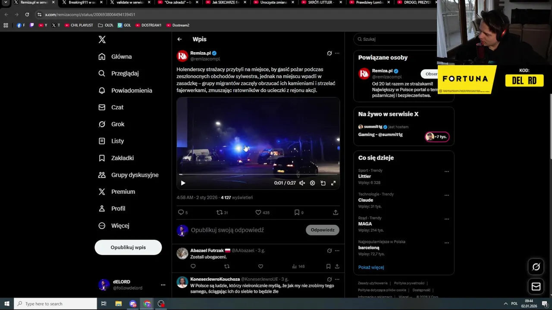
Task: Open more options on Remiza.pl post
Action: [337, 53]
